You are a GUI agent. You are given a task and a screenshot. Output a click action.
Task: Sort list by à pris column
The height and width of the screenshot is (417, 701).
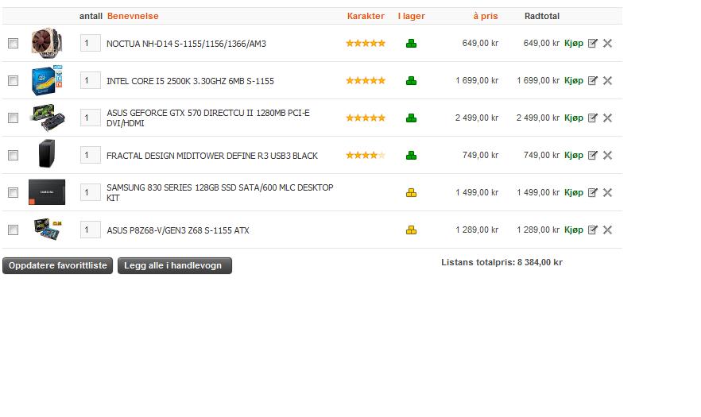tap(486, 16)
